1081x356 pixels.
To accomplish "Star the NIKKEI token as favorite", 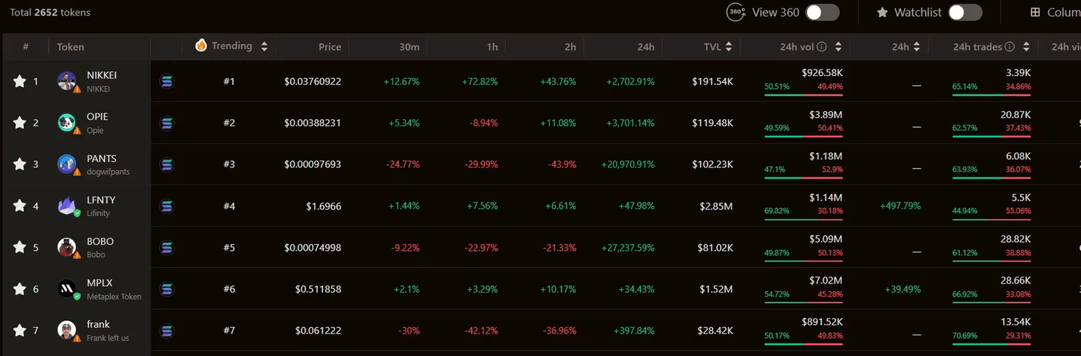I will pos(20,82).
